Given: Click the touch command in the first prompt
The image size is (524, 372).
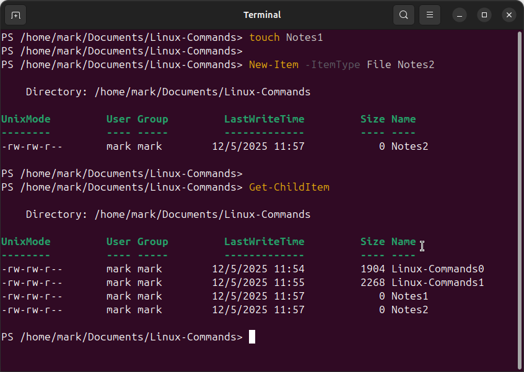Looking at the screenshot, I should pyautogui.click(x=264, y=37).
